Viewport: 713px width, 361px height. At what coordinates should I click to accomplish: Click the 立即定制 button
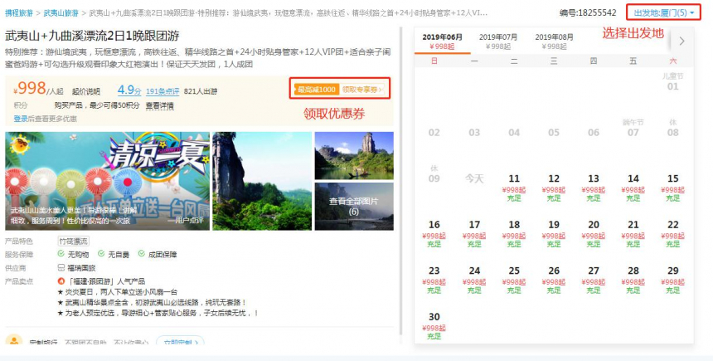click(x=180, y=341)
